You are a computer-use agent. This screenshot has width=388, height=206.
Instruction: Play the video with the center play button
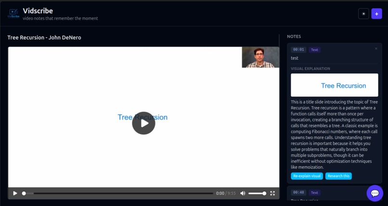click(143, 123)
